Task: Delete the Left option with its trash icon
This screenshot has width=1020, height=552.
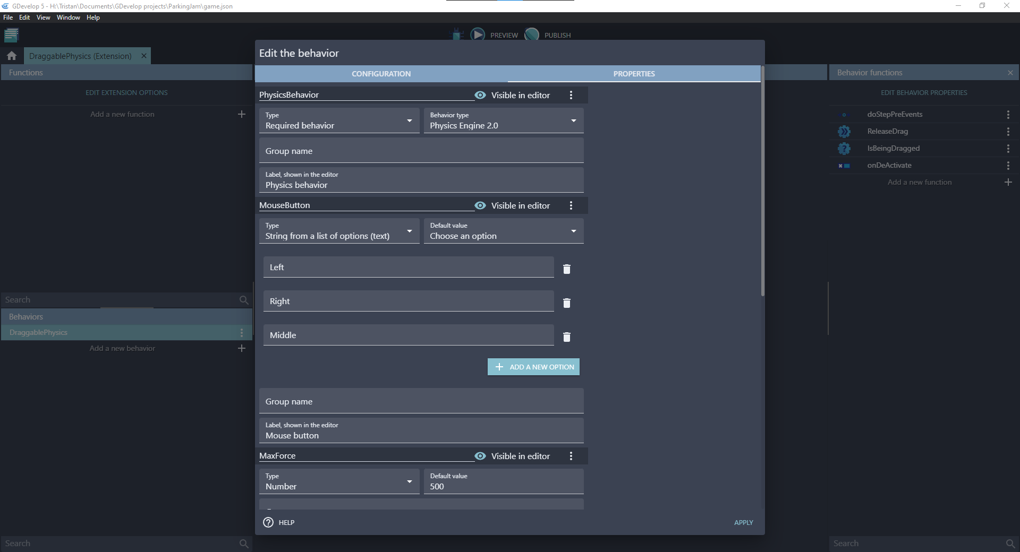Action: (x=566, y=269)
